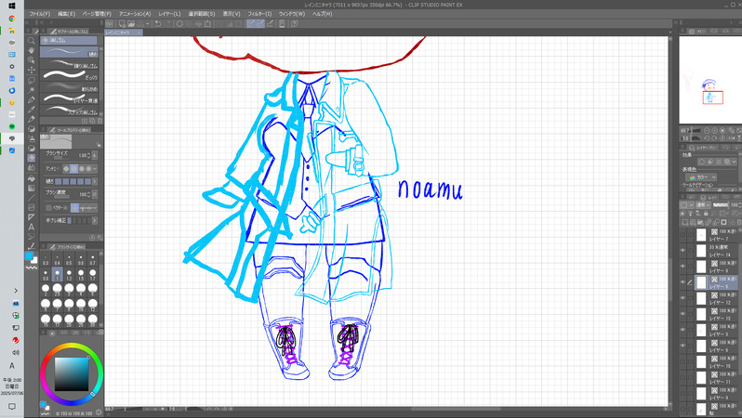Select the Ruler tool

pos(32,217)
